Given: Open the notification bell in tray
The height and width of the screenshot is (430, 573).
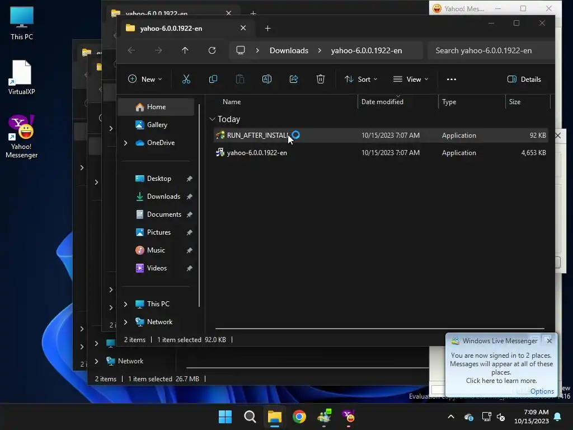Looking at the screenshot, I should pos(558,417).
